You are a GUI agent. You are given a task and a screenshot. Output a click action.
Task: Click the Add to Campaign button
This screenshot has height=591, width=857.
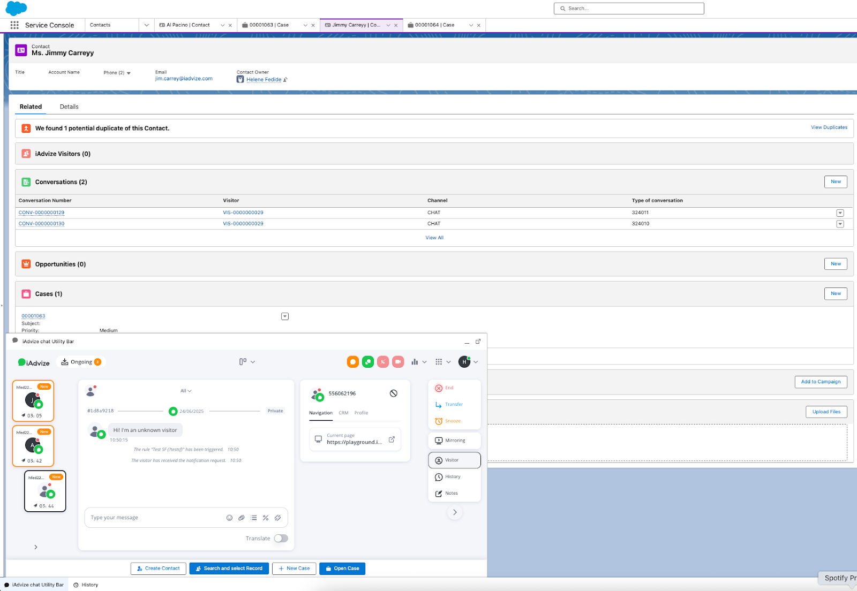821,382
